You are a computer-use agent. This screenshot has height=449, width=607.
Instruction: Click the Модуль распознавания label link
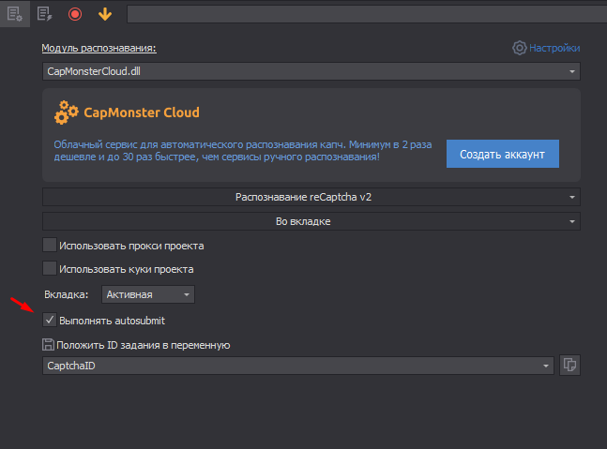click(x=99, y=48)
